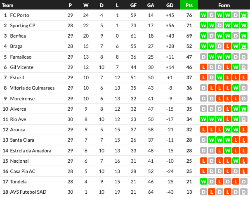Viewport: 250px width, 197px height.
Task: Click the GF column header
Action: pyautogui.click(x=133, y=5)
